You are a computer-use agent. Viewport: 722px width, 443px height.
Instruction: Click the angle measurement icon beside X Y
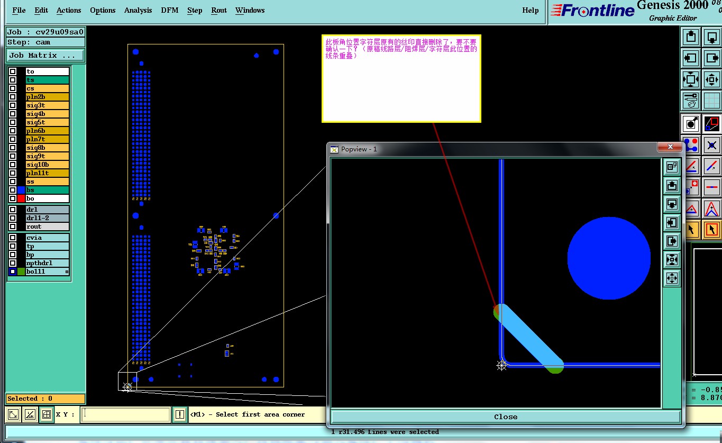click(x=30, y=414)
